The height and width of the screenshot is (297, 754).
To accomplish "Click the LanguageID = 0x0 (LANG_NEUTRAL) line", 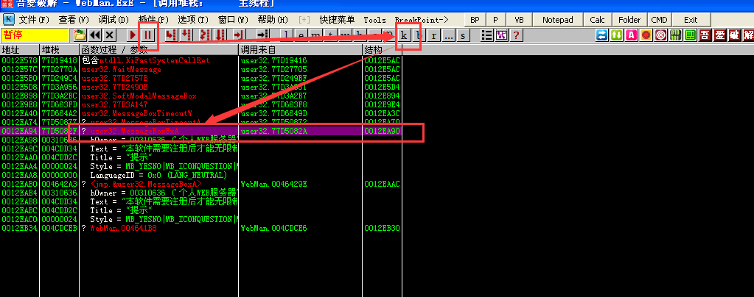I will (x=158, y=175).
